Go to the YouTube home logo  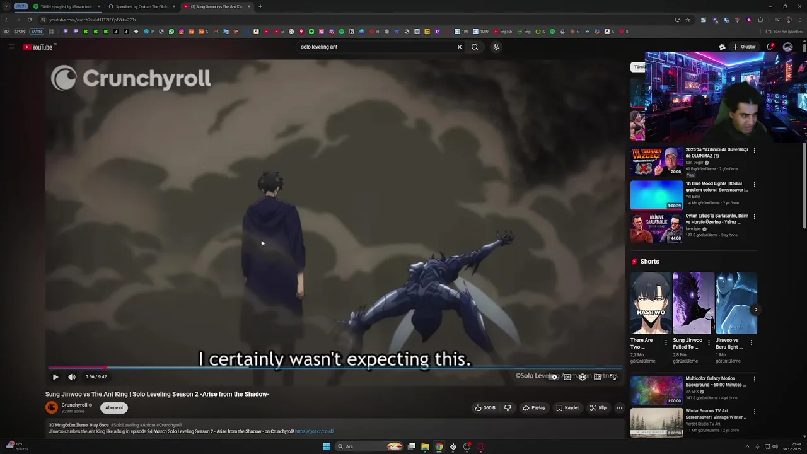click(38, 47)
